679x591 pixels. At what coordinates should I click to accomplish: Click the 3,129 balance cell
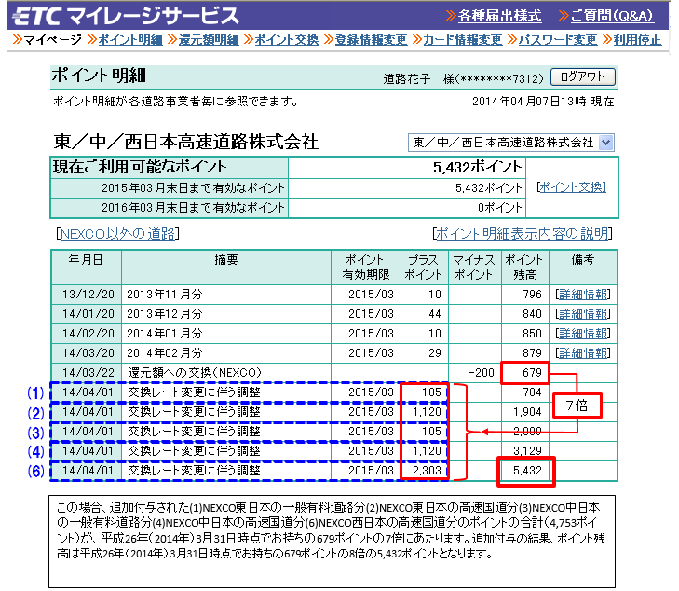tap(527, 451)
